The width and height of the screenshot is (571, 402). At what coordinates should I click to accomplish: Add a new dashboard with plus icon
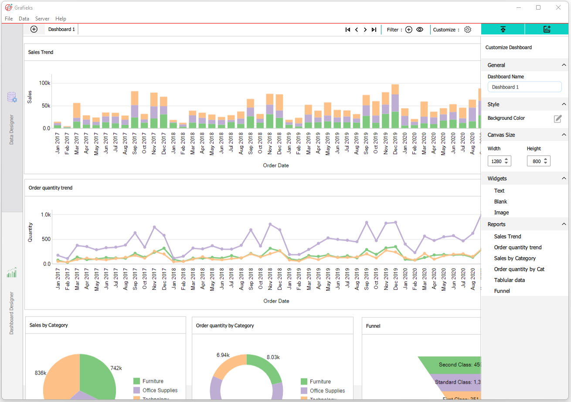34,29
